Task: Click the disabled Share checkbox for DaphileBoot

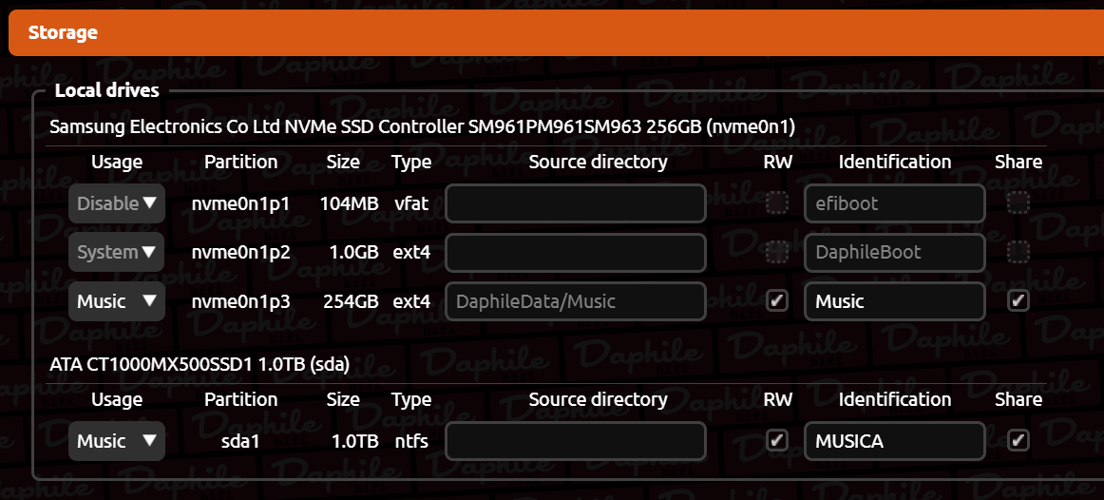Action: pyautogui.click(x=1018, y=251)
